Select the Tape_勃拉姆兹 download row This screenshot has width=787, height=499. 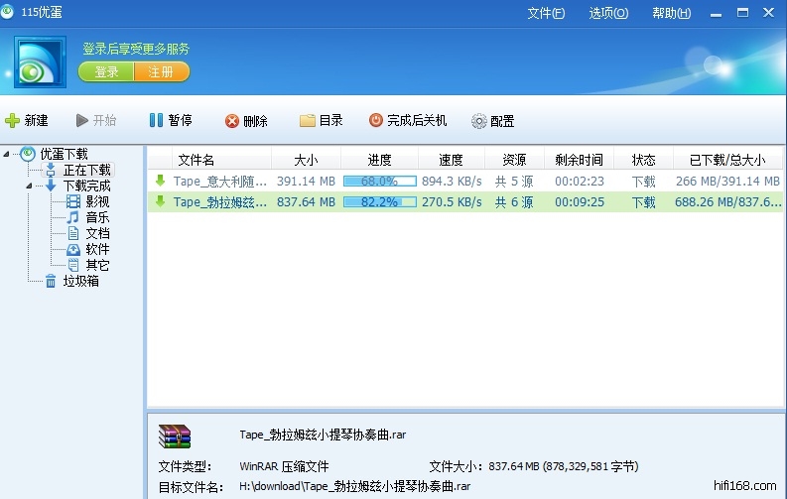point(220,202)
